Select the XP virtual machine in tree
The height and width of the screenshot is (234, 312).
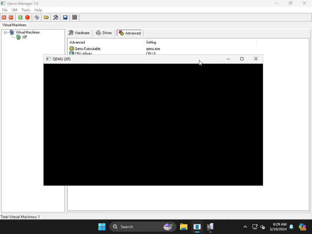click(x=24, y=37)
